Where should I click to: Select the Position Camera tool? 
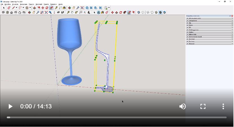pos(54,12)
